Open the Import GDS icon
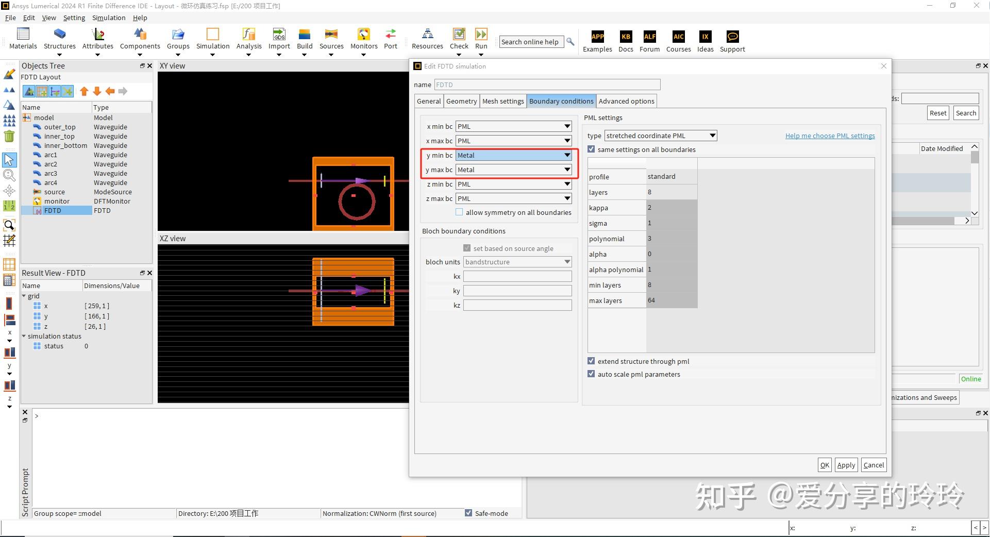This screenshot has width=990, height=537. [279, 35]
